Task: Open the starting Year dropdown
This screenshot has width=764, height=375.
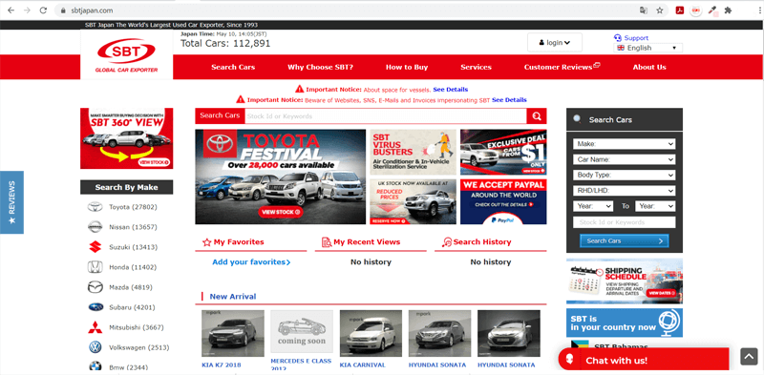Action: click(x=593, y=206)
